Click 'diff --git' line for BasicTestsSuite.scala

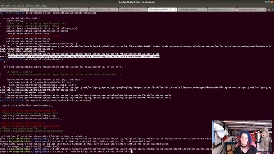pyautogui.click(x=136, y=89)
